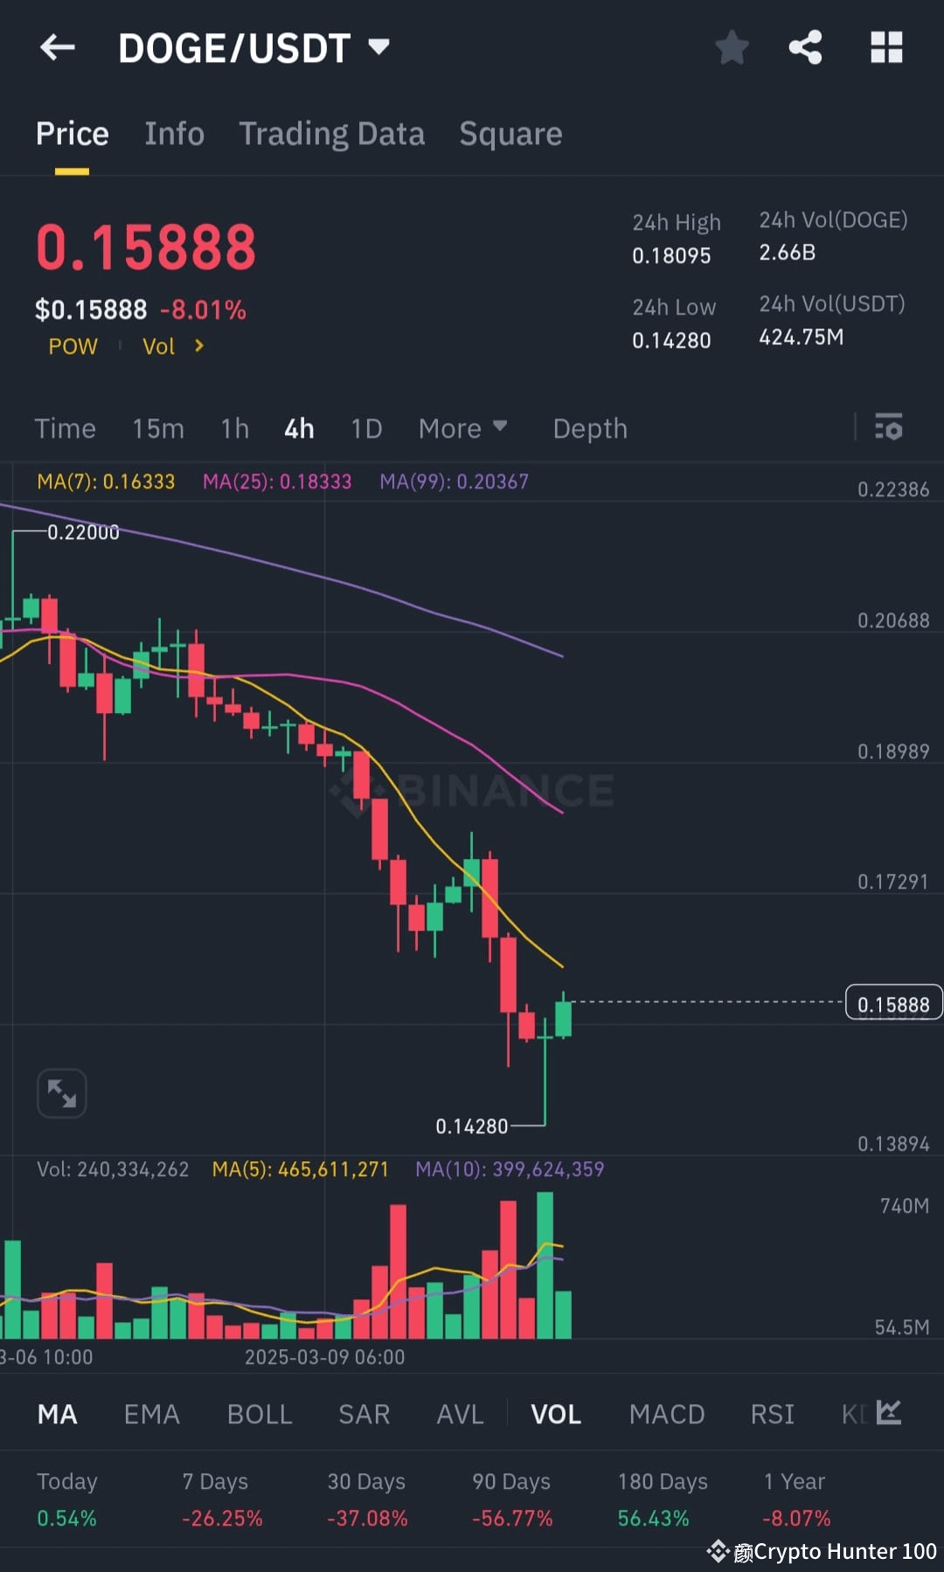The width and height of the screenshot is (944, 1572).
Task: Open the share icon
Action: [804, 48]
